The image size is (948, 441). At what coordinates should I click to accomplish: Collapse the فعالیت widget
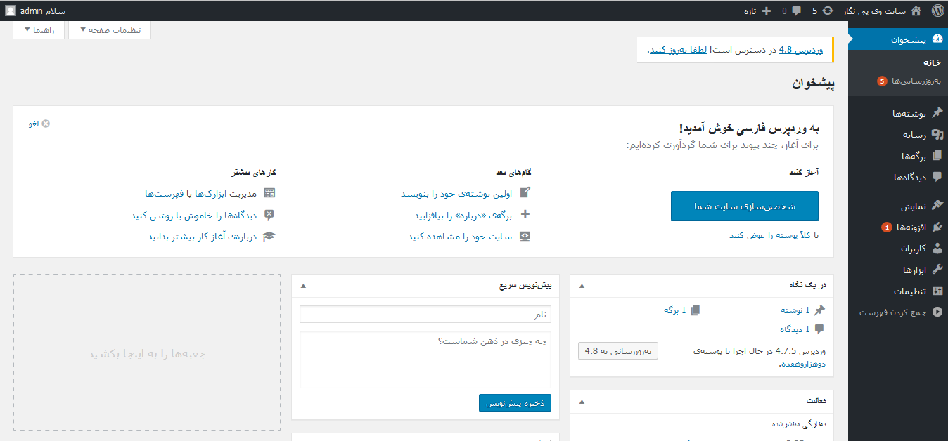point(581,402)
